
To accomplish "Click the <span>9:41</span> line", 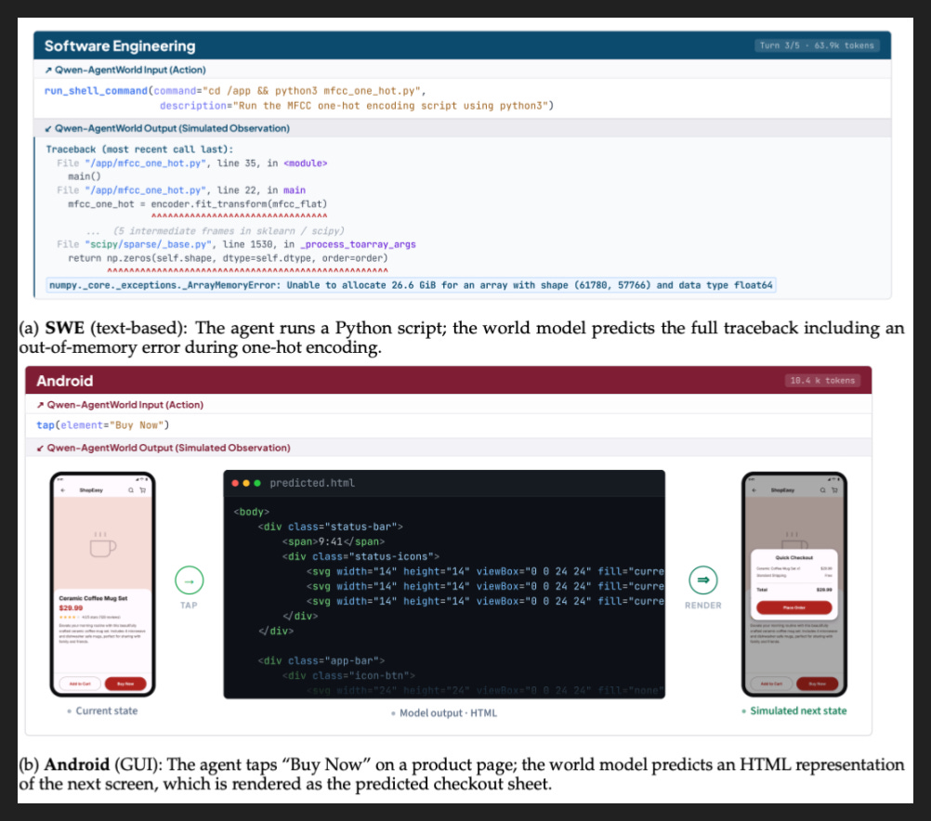I will click(x=333, y=541).
